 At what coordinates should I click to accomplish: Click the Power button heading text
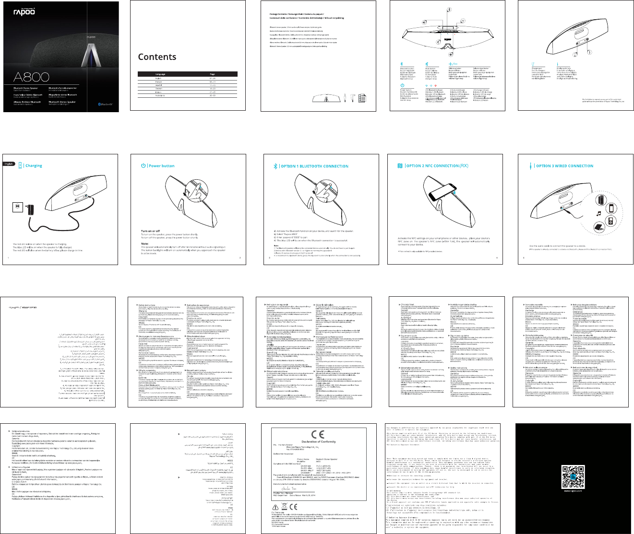[x=162, y=166]
